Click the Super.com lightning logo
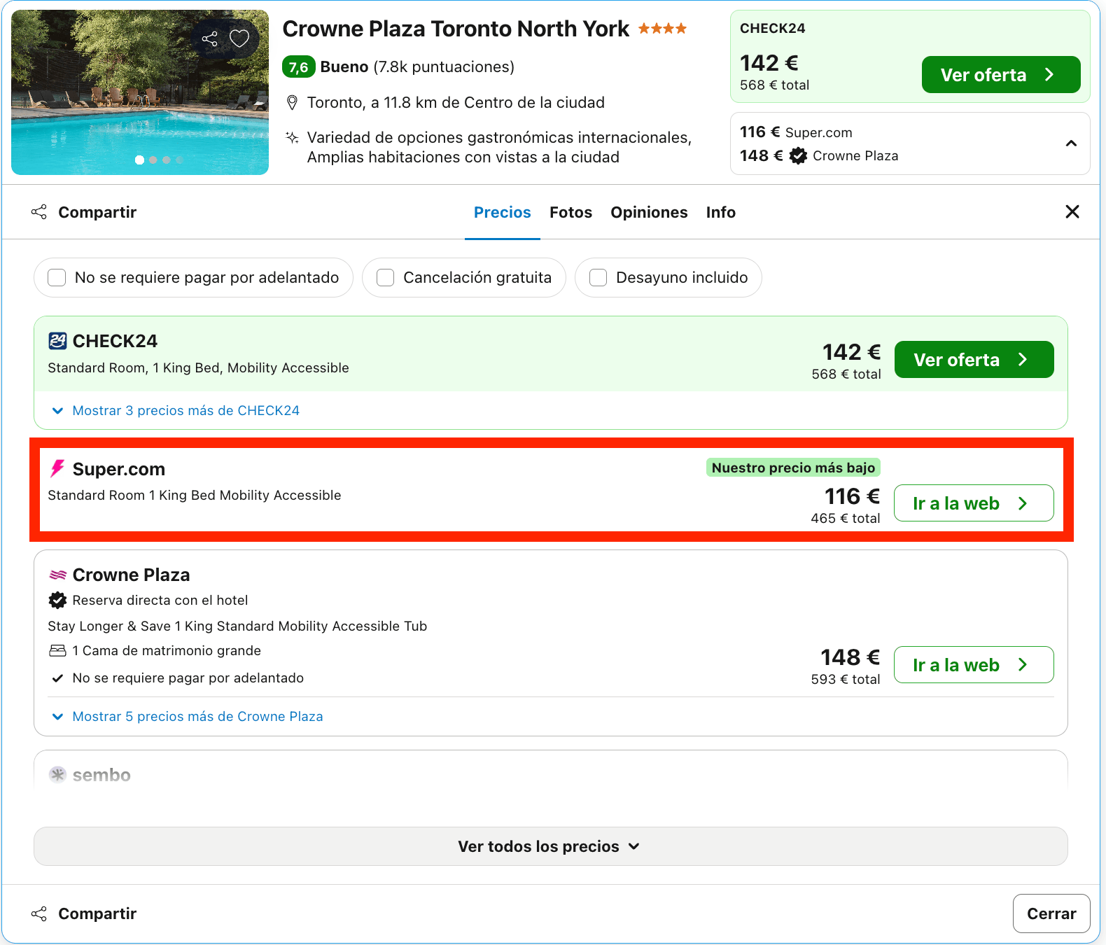Screen dimensions: 1106x945 click(57, 468)
